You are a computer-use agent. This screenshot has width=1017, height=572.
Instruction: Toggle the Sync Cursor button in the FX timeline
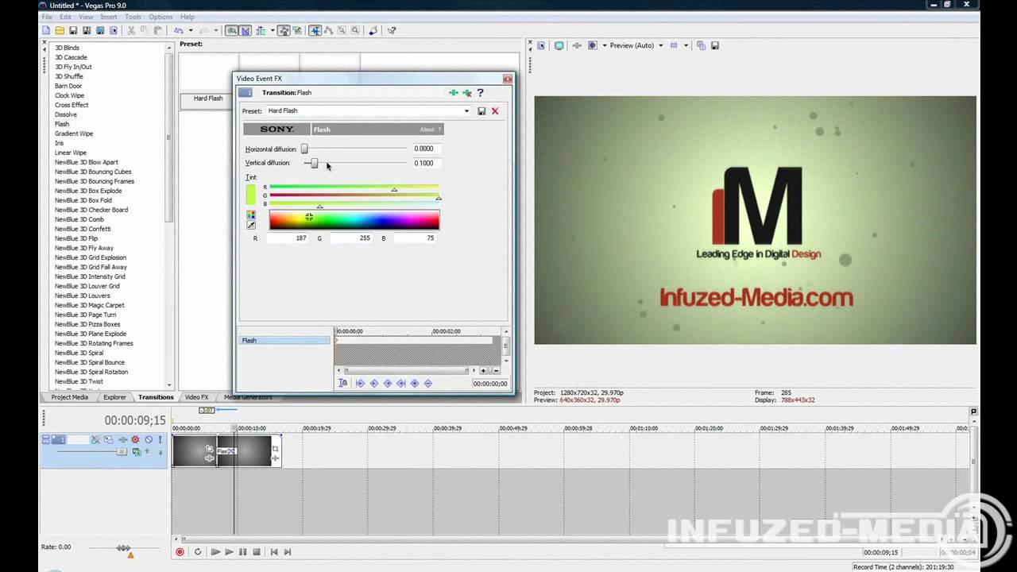tap(342, 383)
